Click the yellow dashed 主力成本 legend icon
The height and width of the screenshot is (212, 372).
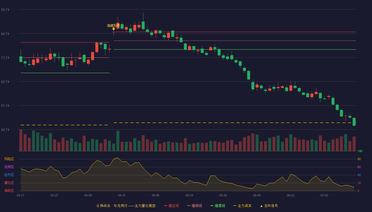[235, 206]
